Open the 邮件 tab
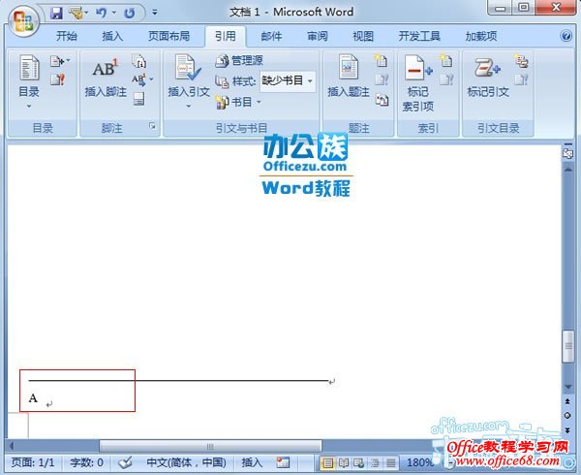Screen dimensions: 581x475 coord(271,36)
